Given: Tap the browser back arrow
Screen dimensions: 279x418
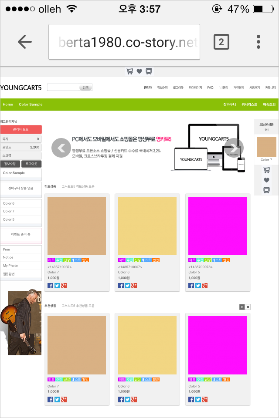Looking at the screenshot, I should tap(25, 42).
